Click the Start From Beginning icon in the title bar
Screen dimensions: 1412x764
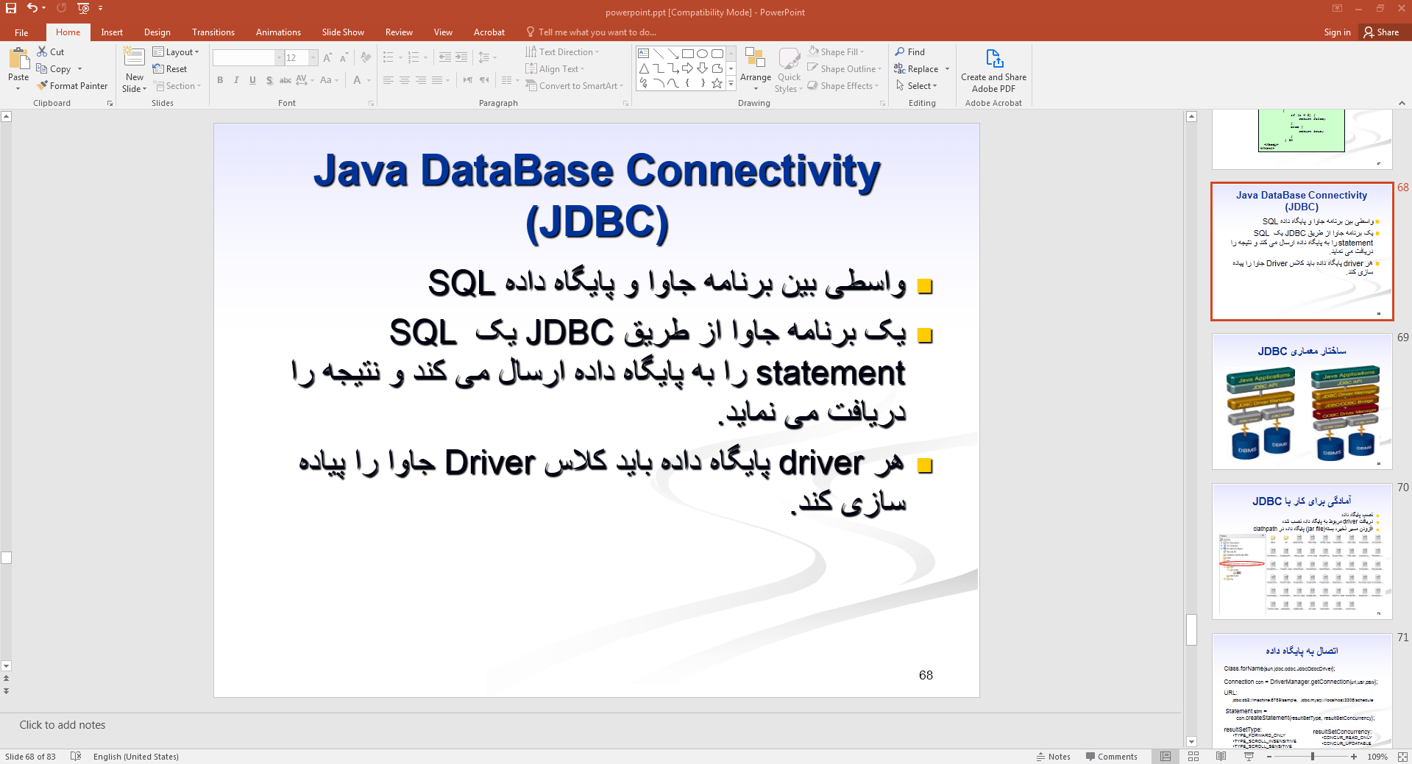83,8
